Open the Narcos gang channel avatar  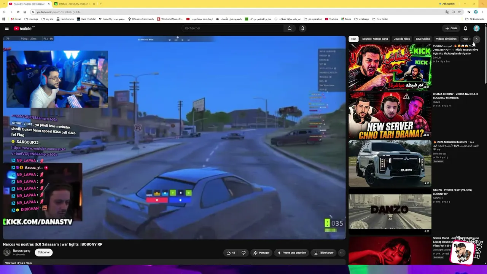tap(7, 252)
